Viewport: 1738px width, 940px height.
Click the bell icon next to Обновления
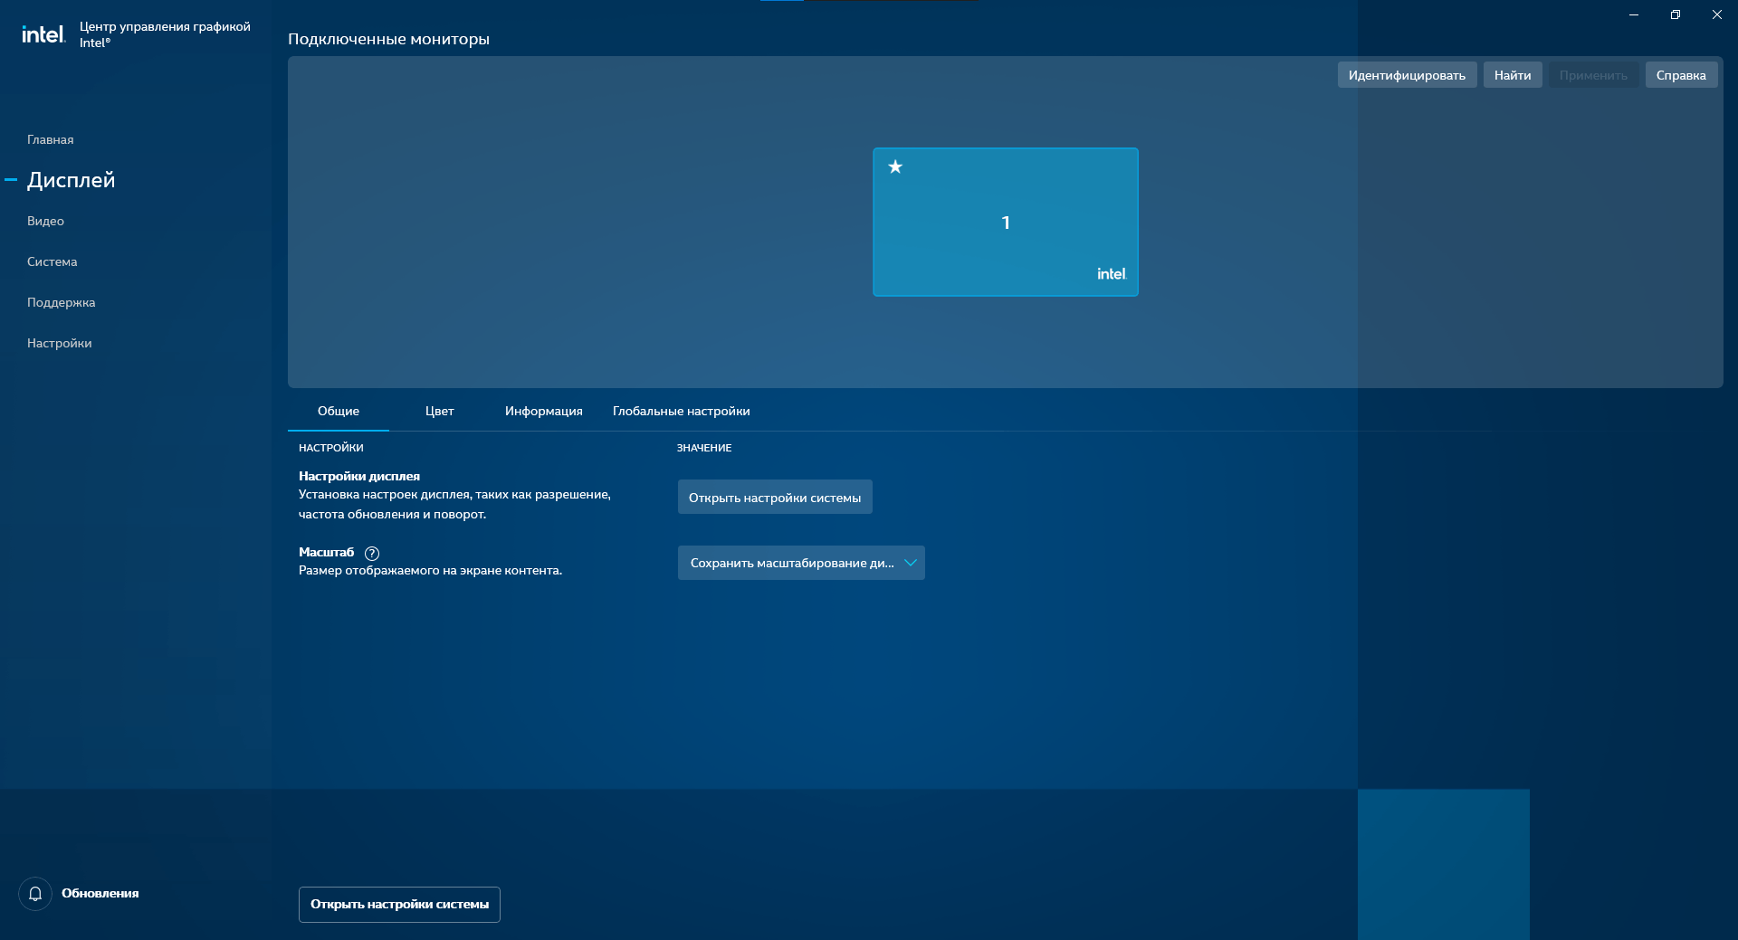coord(35,894)
